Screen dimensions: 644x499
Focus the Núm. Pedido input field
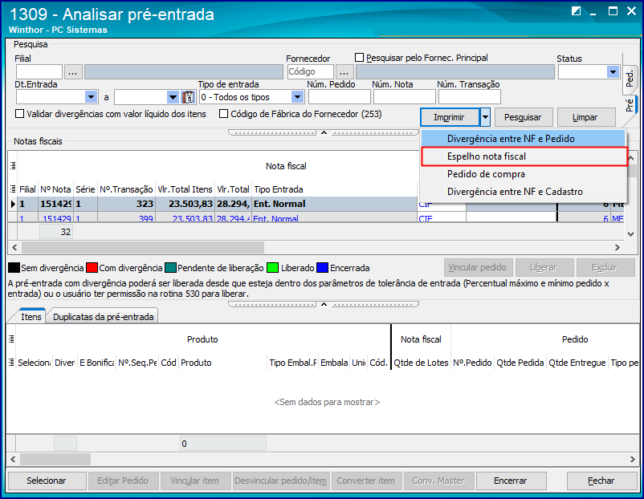(339, 97)
